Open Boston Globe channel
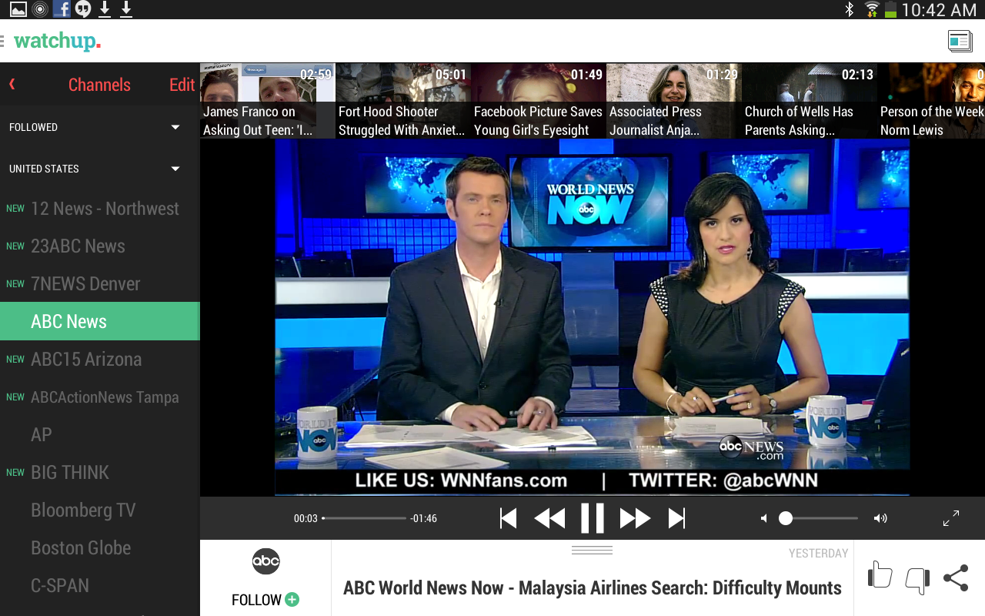This screenshot has height=616, width=985. pos(100,548)
